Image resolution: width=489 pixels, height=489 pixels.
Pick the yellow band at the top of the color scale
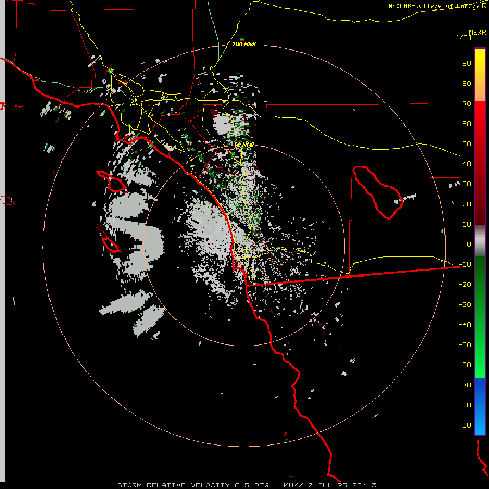pyautogui.click(x=480, y=75)
